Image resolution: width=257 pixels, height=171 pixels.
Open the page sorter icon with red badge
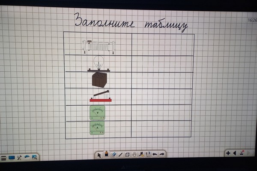242,153
